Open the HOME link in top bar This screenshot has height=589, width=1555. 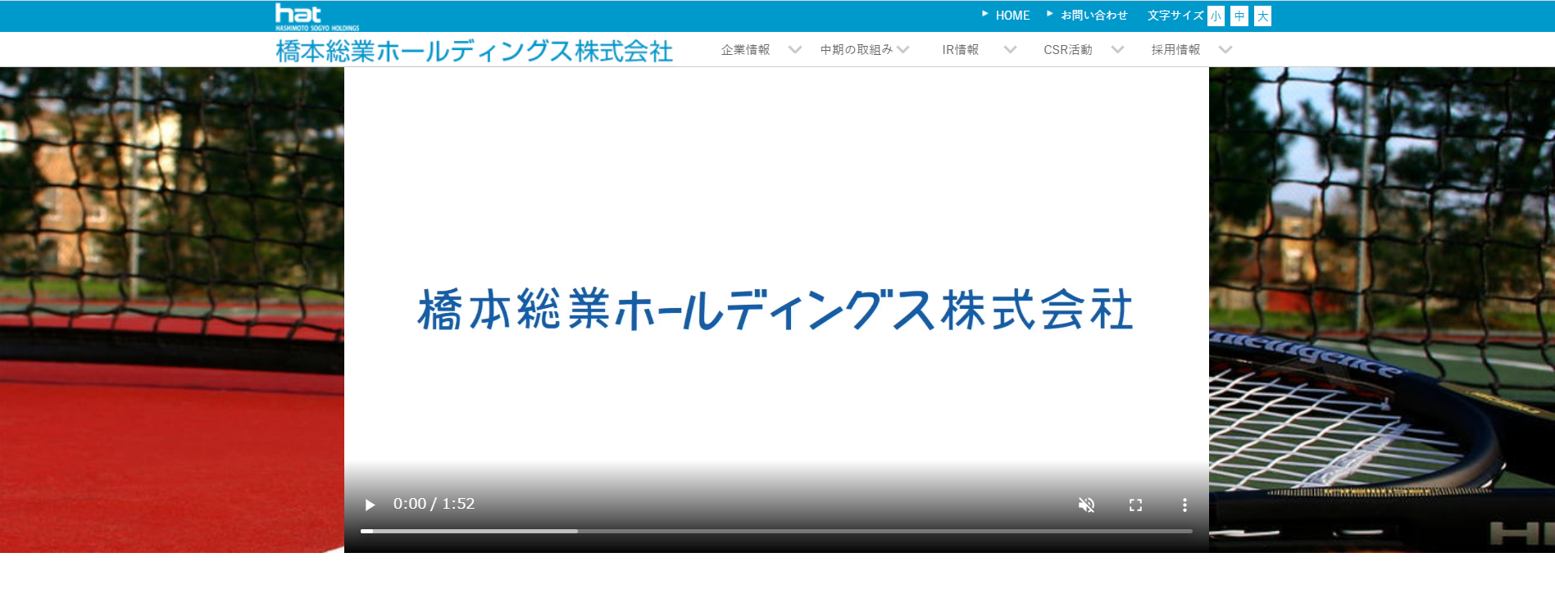click(1012, 16)
